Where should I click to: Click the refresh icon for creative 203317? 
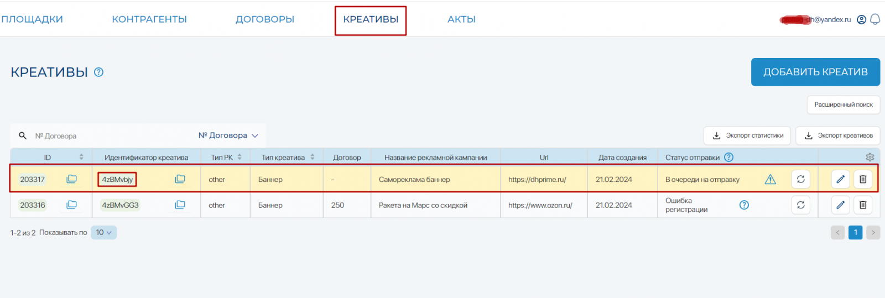coord(800,179)
